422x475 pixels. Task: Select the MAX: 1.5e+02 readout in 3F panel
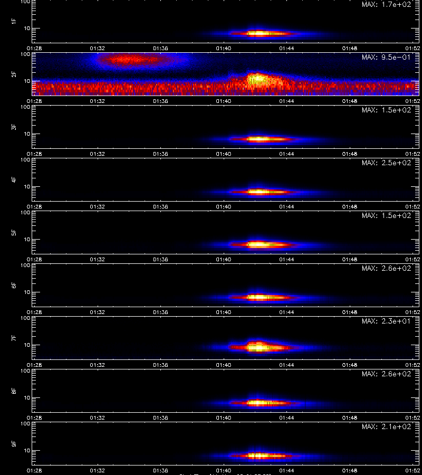386,110
